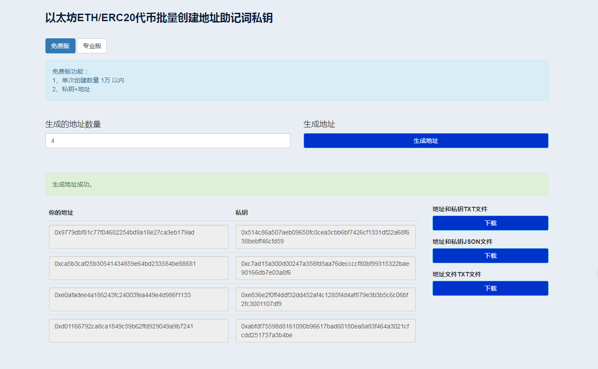The height and width of the screenshot is (369, 598).
Task: Click the 免费版功能 info text
Action: click(x=71, y=71)
